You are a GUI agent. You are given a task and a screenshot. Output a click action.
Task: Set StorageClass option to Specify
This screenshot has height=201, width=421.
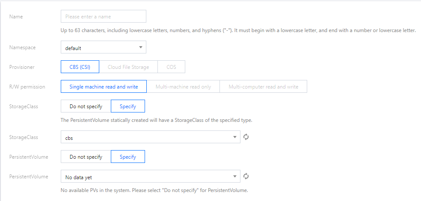[128, 106]
